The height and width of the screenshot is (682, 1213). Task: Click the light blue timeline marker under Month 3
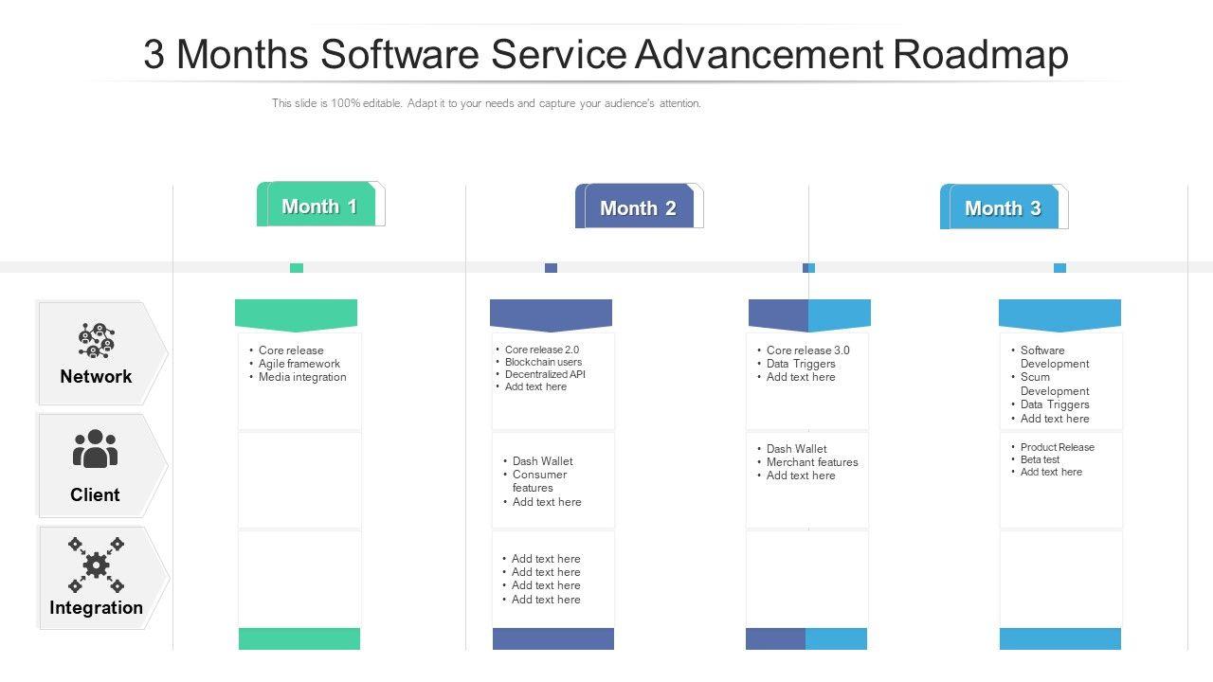(x=1059, y=268)
